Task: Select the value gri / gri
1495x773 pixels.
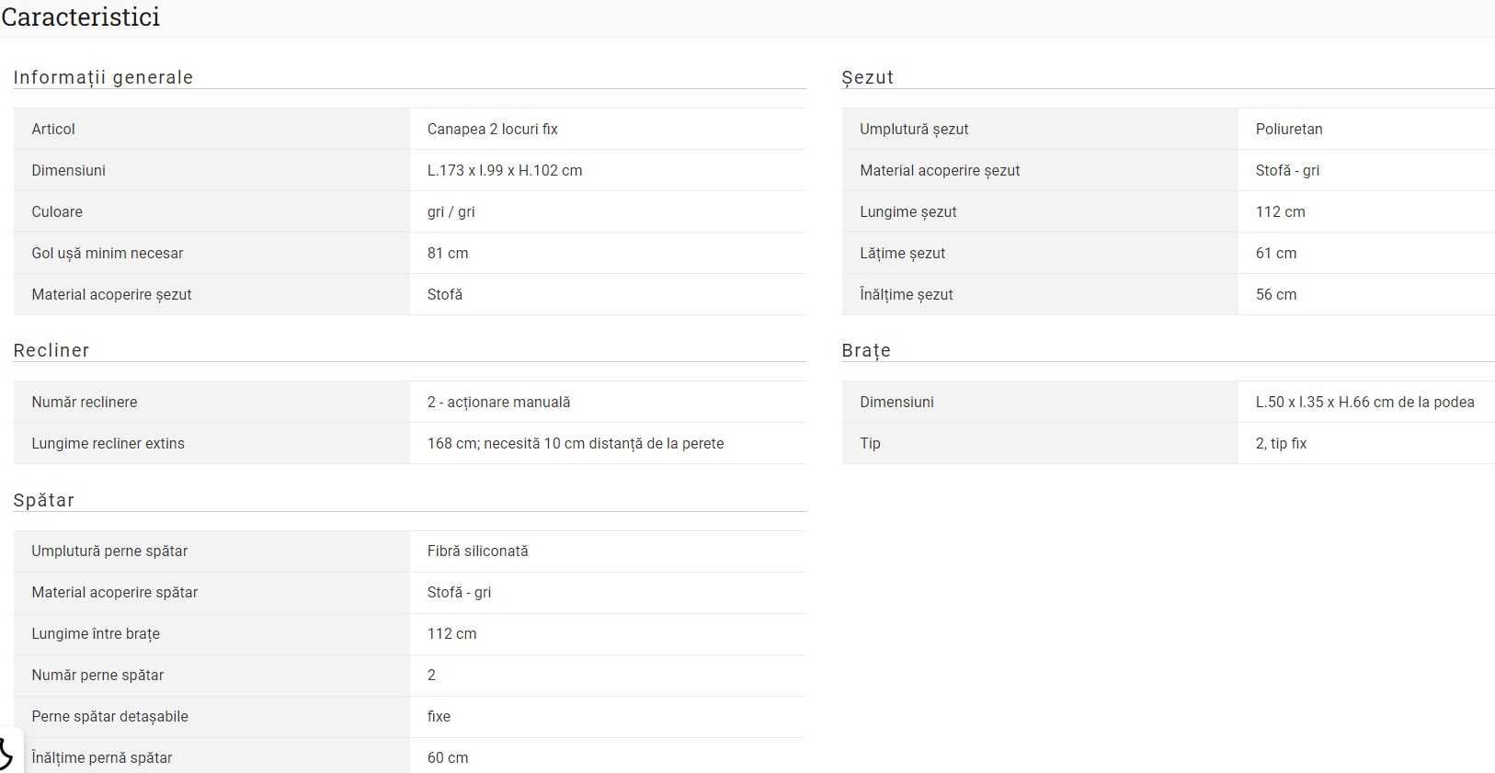Action: (451, 211)
